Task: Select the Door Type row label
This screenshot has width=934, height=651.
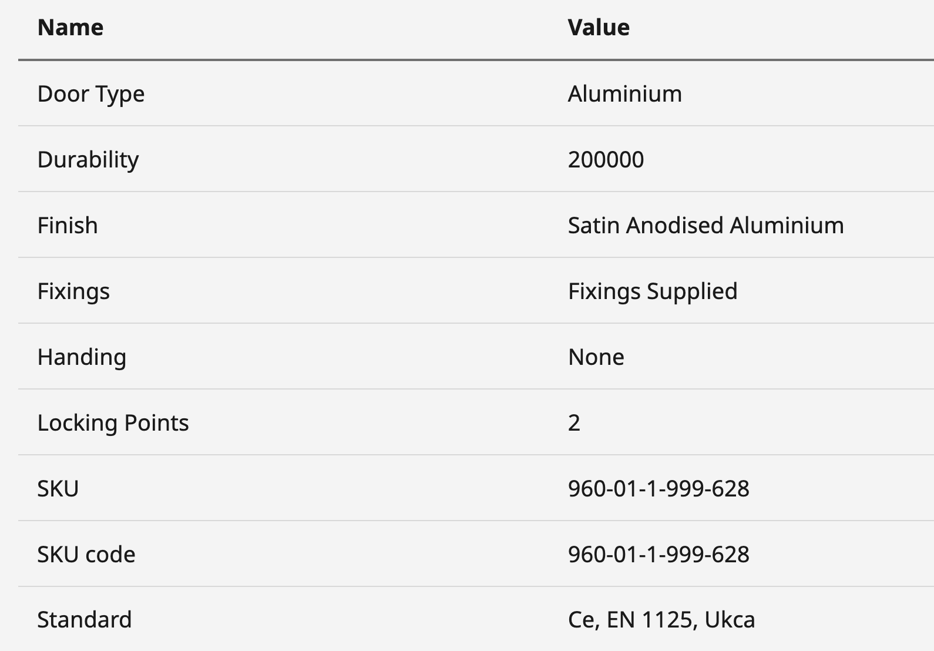Action: (x=91, y=94)
